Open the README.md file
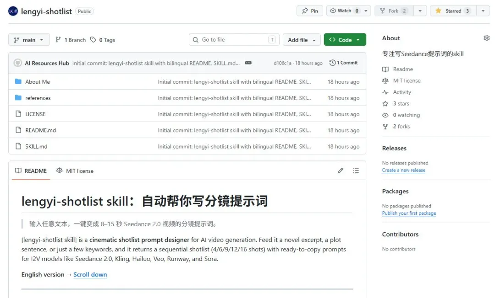Viewport: 495px width, 298px height. pos(40,130)
